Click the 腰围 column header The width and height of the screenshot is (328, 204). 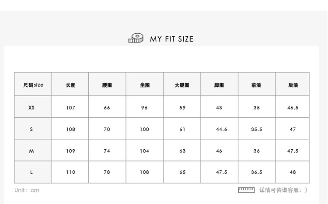(107, 85)
